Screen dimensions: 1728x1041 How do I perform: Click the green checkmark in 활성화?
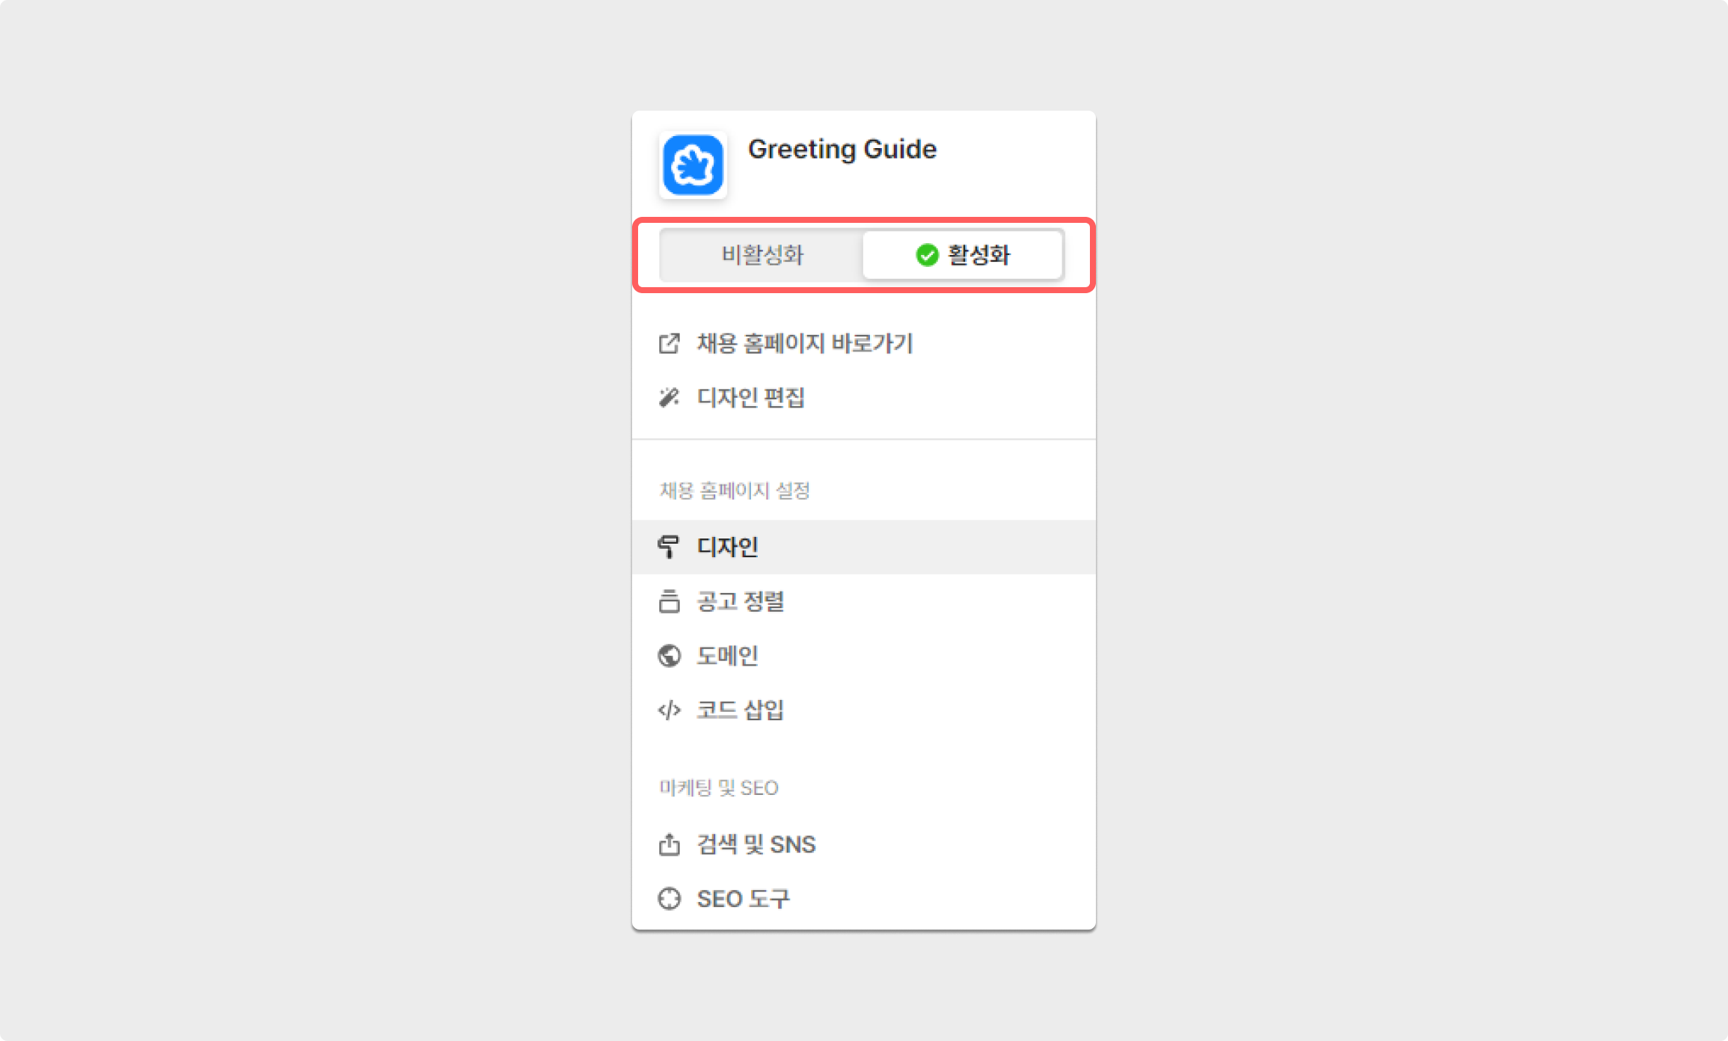(927, 255)
